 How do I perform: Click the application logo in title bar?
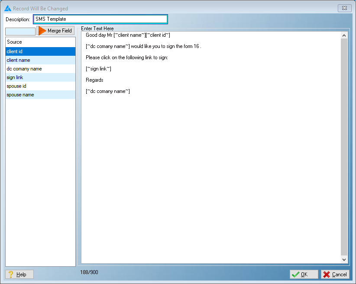7,8
